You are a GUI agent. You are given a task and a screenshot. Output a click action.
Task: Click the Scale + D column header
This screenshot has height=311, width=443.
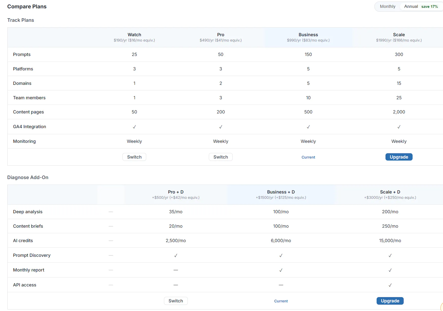[390, 192]
